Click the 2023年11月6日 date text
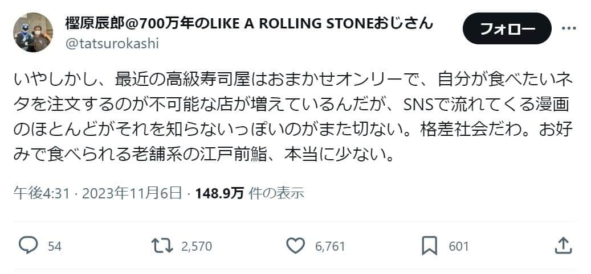This screenshot has width=591, height=274. (132, 193)
